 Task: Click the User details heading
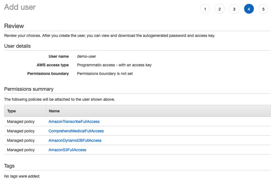pyautogui.click(x=17, y=46)
